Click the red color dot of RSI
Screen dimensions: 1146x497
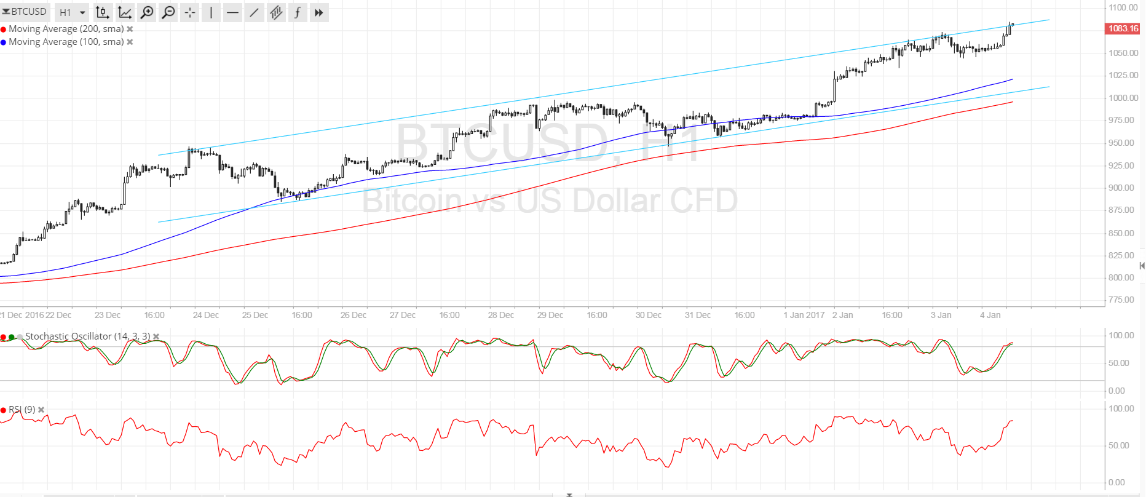[x=4, y=410]
